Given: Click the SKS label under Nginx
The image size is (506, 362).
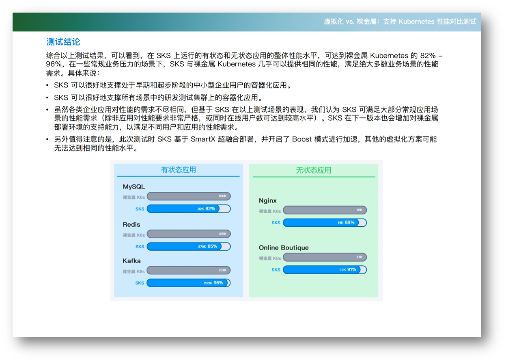Looking at the screenshot, I should [x=276, y=223].
